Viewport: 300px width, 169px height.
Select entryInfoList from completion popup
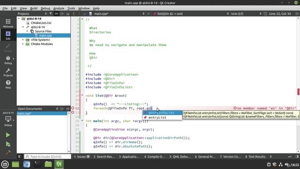pos(162,113)
